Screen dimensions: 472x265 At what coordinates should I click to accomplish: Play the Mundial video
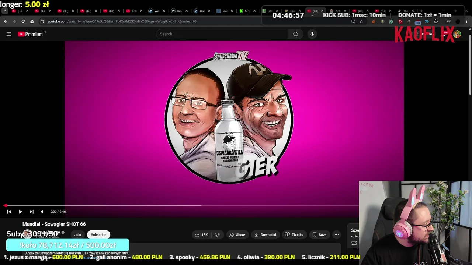click(x=21, y=212)
